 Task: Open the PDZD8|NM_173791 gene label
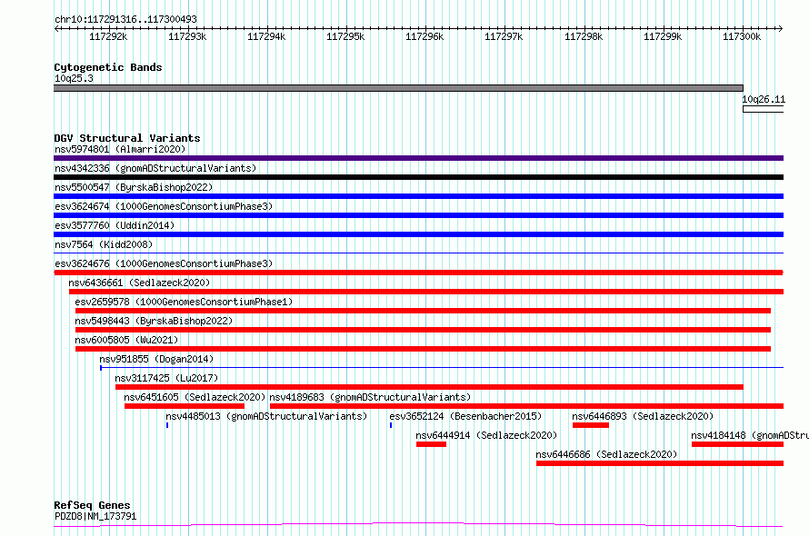(x=95, y=516)
